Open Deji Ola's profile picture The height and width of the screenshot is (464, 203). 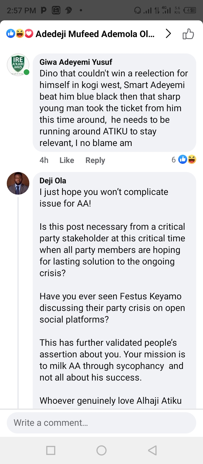pos(18,183)
